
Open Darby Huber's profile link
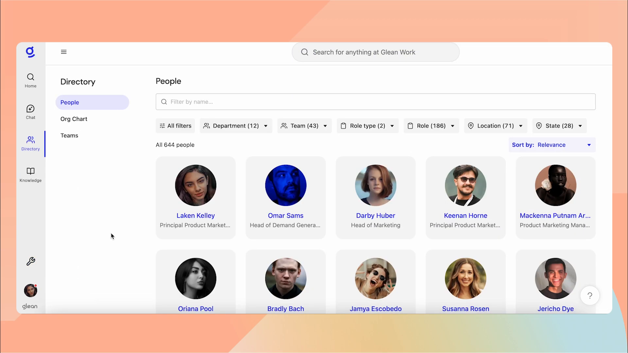375,215
